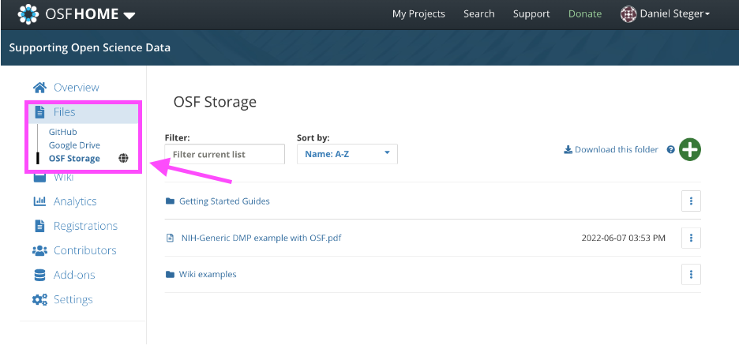The width and height of the screenshot is (739, 353).
Task: Open Add-ons via the database icon
Action: pyautogui.click(x=39, y=275)
